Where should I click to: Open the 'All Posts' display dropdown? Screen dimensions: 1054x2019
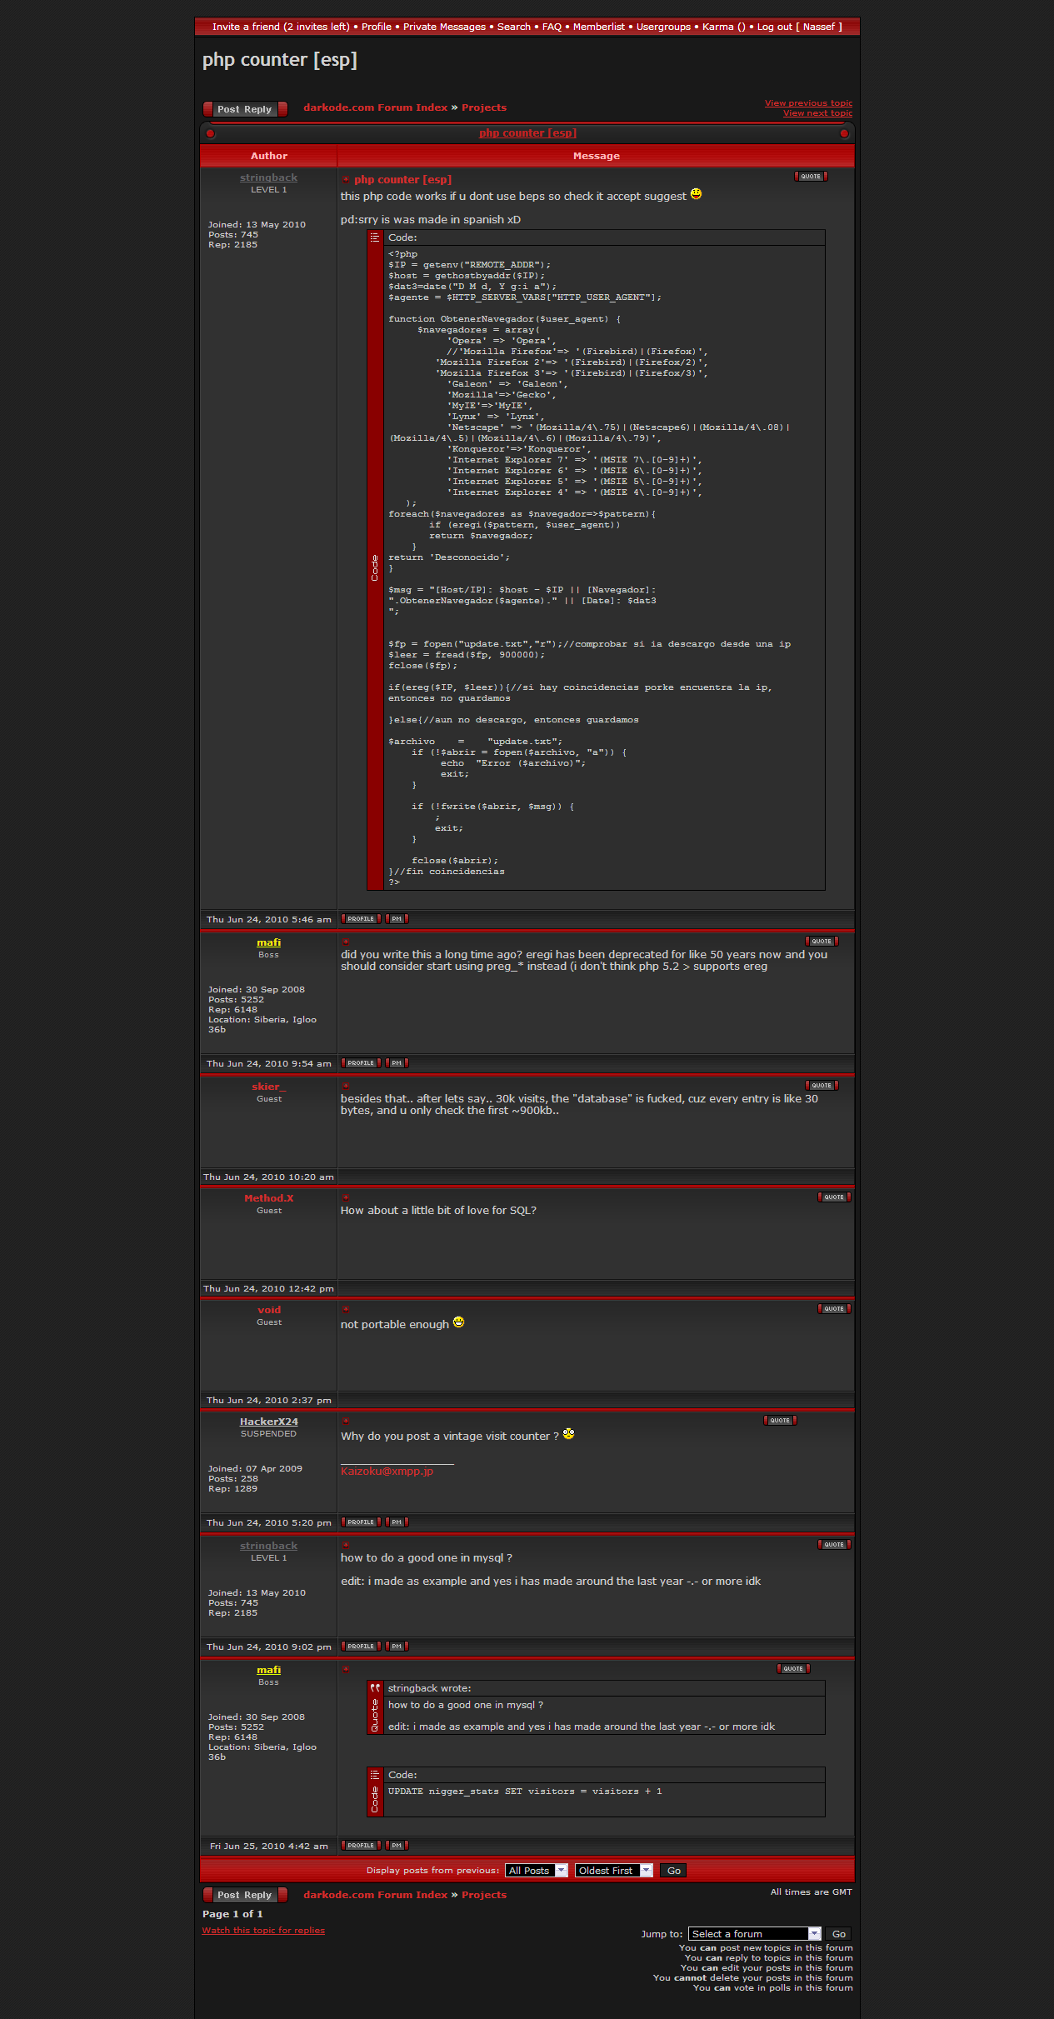[537, 1871]
